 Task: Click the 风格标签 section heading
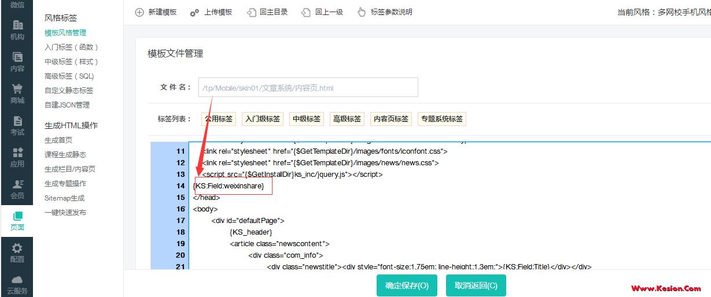(x=61, y=18)
